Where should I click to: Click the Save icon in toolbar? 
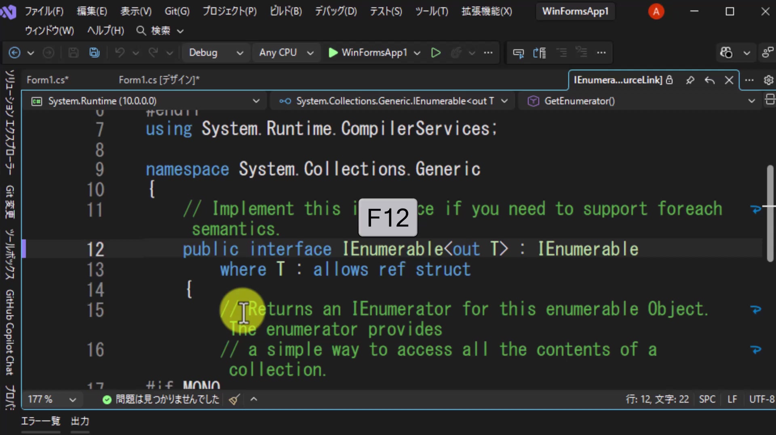(x=73, y=53)
